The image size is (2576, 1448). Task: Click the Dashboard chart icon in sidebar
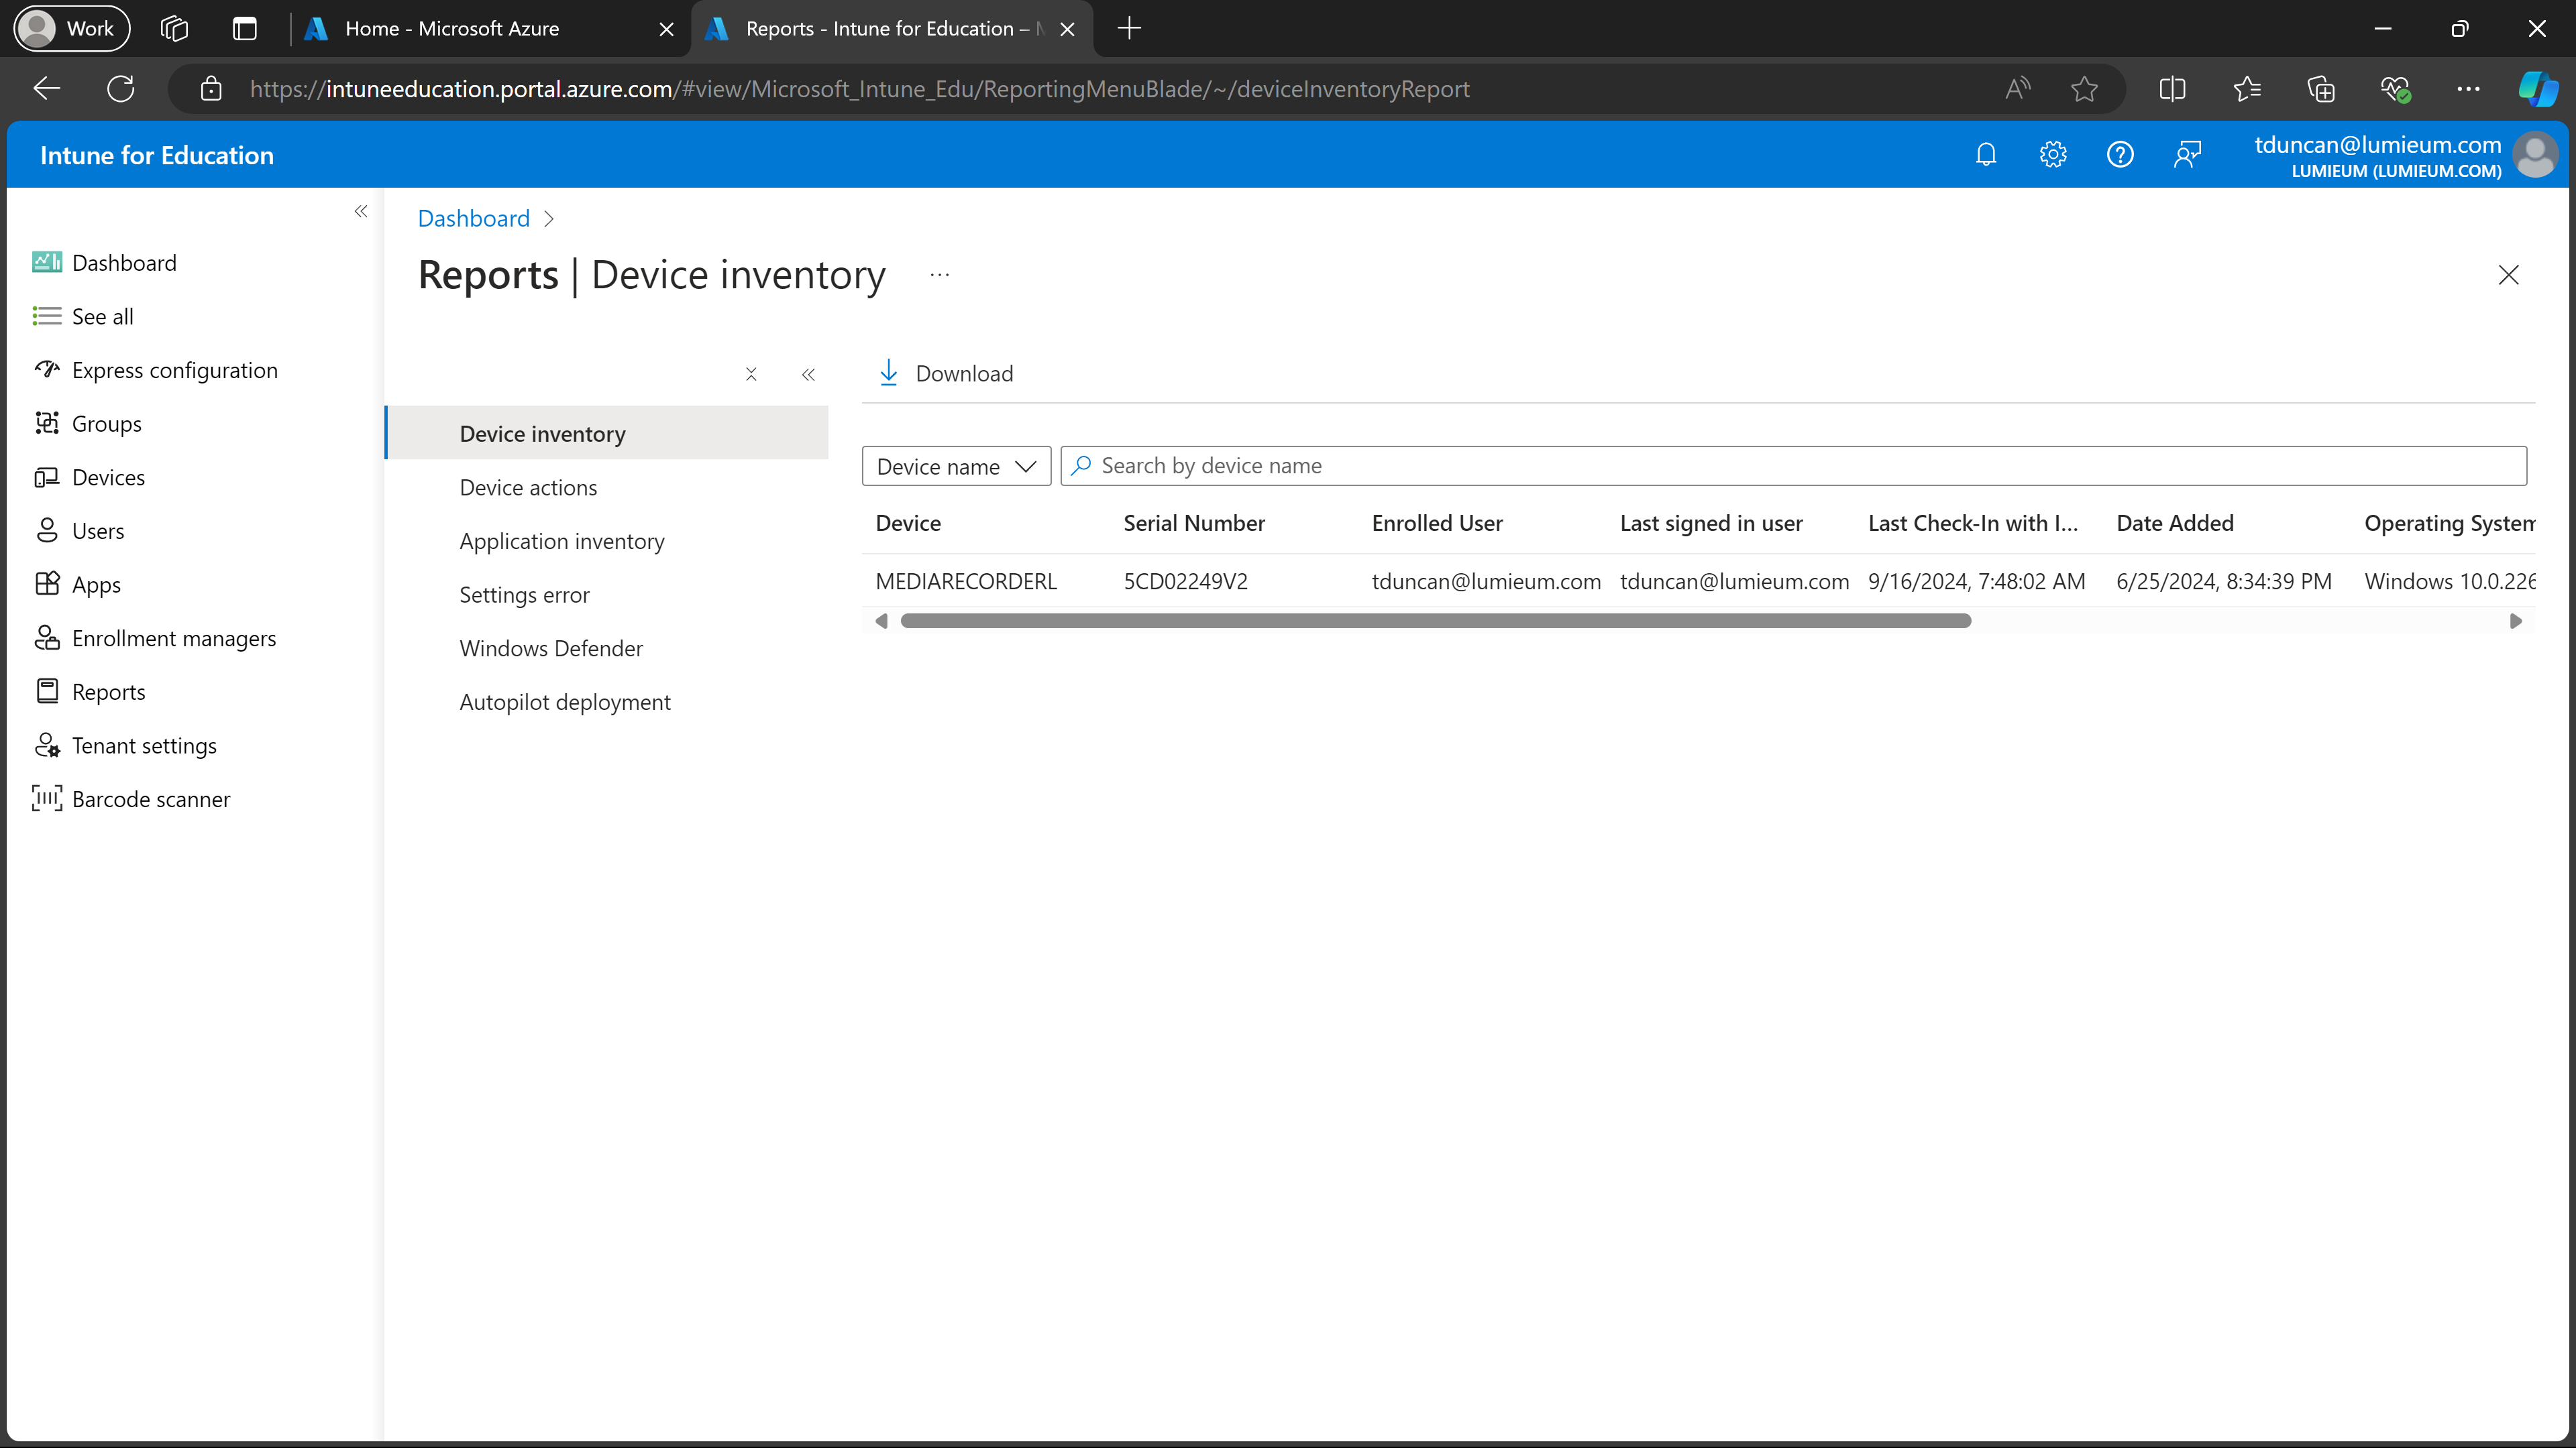click(x=46, y=262)
